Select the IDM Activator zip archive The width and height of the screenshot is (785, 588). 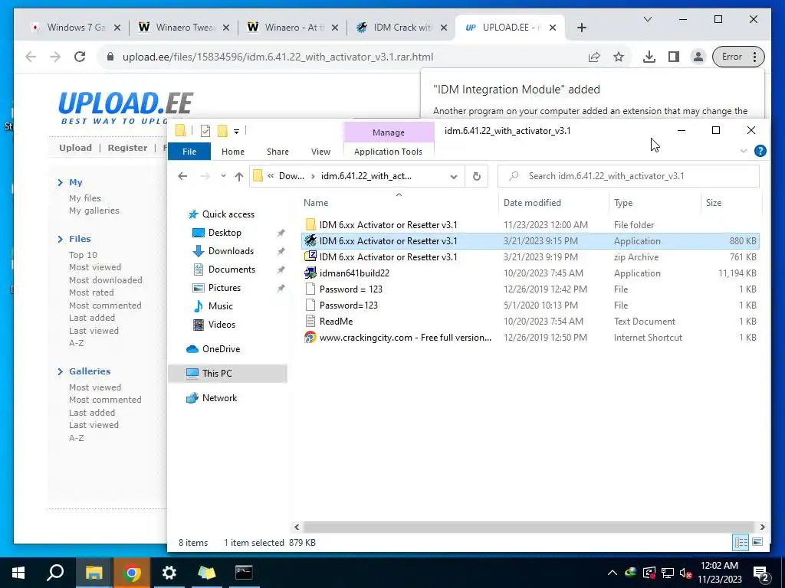pos(530,257)
